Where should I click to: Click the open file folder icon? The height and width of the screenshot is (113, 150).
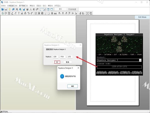click(2, 9)
